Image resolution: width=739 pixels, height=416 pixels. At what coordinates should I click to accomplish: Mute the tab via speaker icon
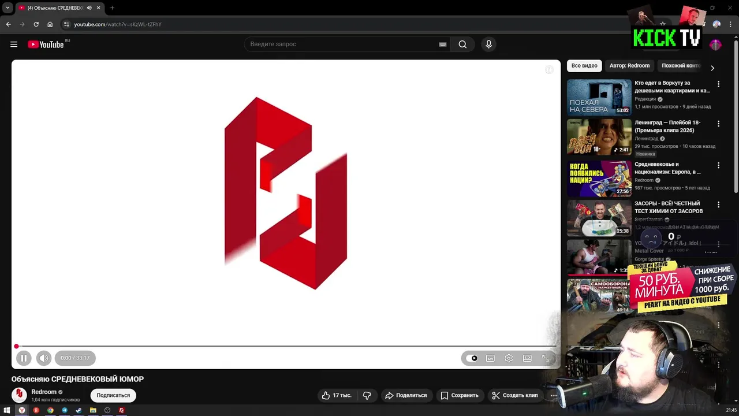click(x=89, y=8)
